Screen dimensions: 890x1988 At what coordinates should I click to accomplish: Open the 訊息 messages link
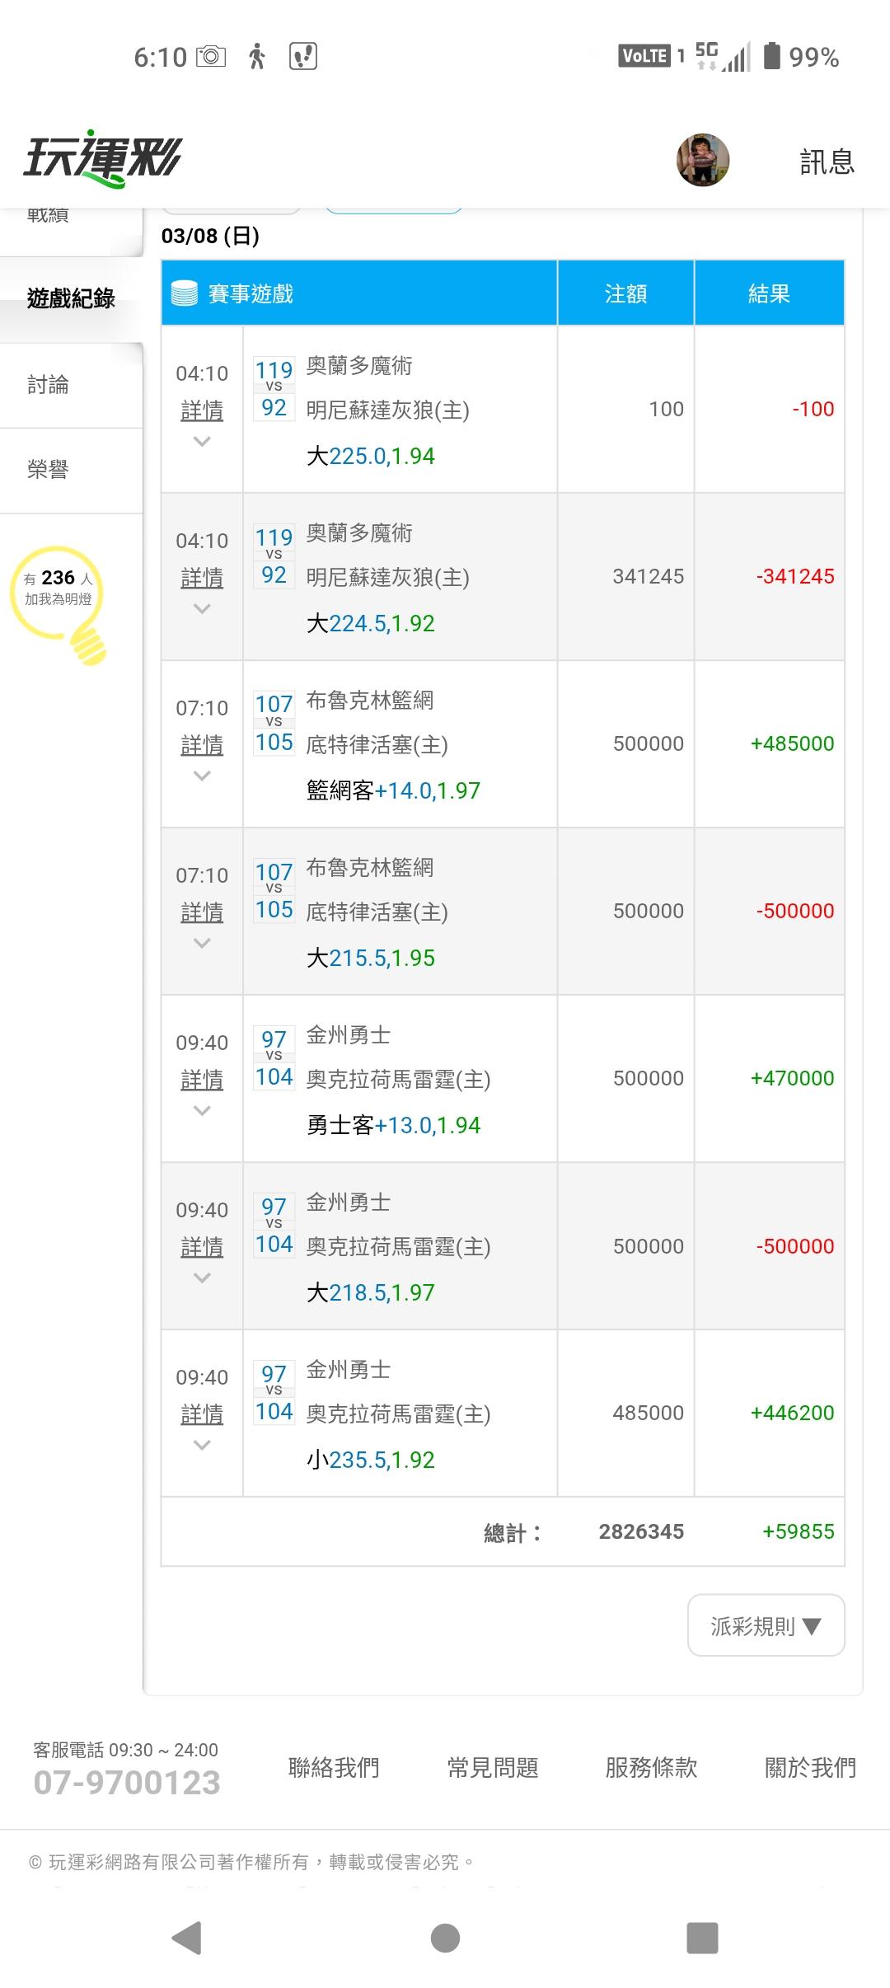click(x=827, y=162)
